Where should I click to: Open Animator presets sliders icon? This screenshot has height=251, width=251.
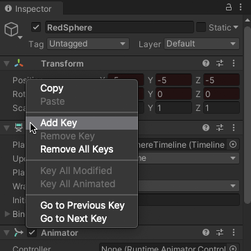(x=220, y=232)
